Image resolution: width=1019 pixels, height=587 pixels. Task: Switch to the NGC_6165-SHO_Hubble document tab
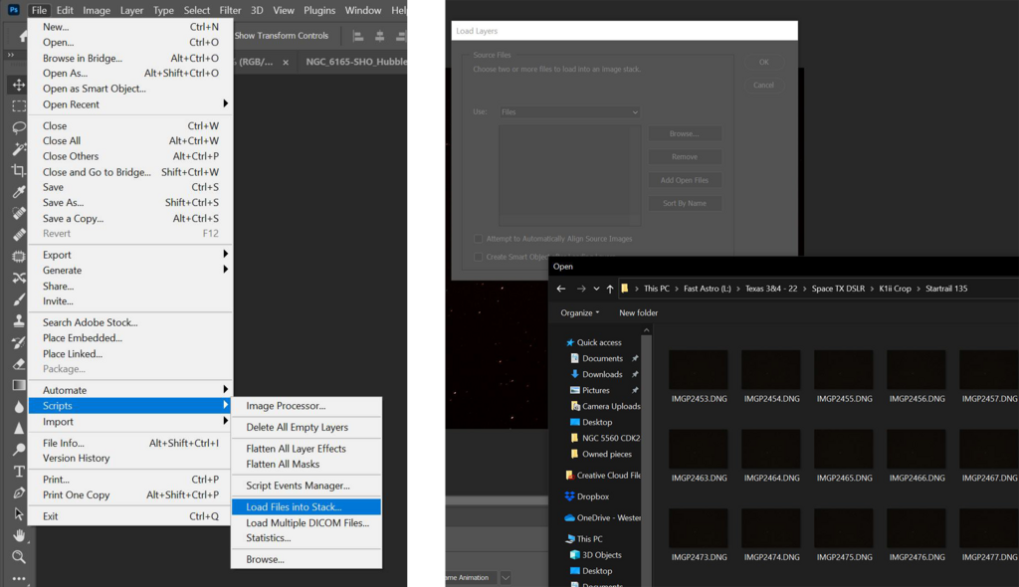click(356, 62)
